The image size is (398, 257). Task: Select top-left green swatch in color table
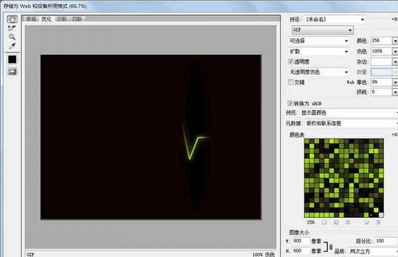pyautogui.click(x=306, y=141)
